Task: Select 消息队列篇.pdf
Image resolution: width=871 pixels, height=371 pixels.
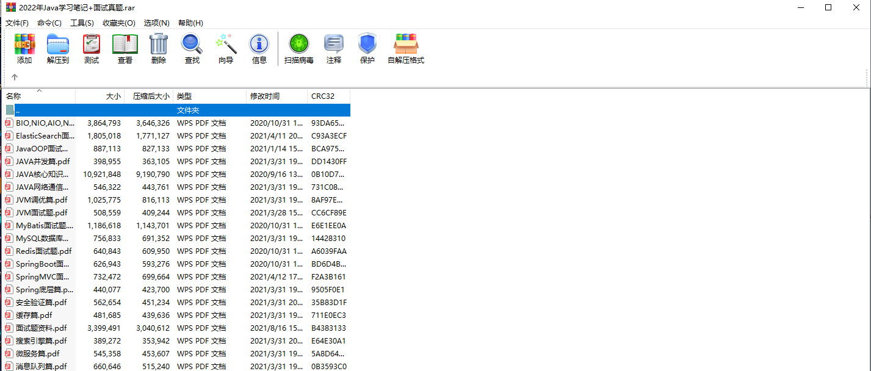Action: pyautogui.click(x=42, y=366)
